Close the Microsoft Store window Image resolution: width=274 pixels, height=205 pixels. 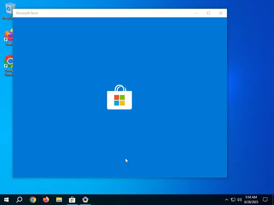221,13
